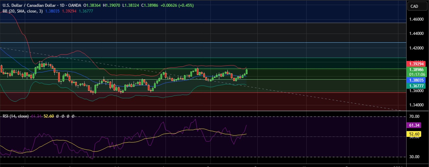Click the 1.46000 level on price scale
The image size is (429, 167).
pyautogui.click(x=416, y=20)
